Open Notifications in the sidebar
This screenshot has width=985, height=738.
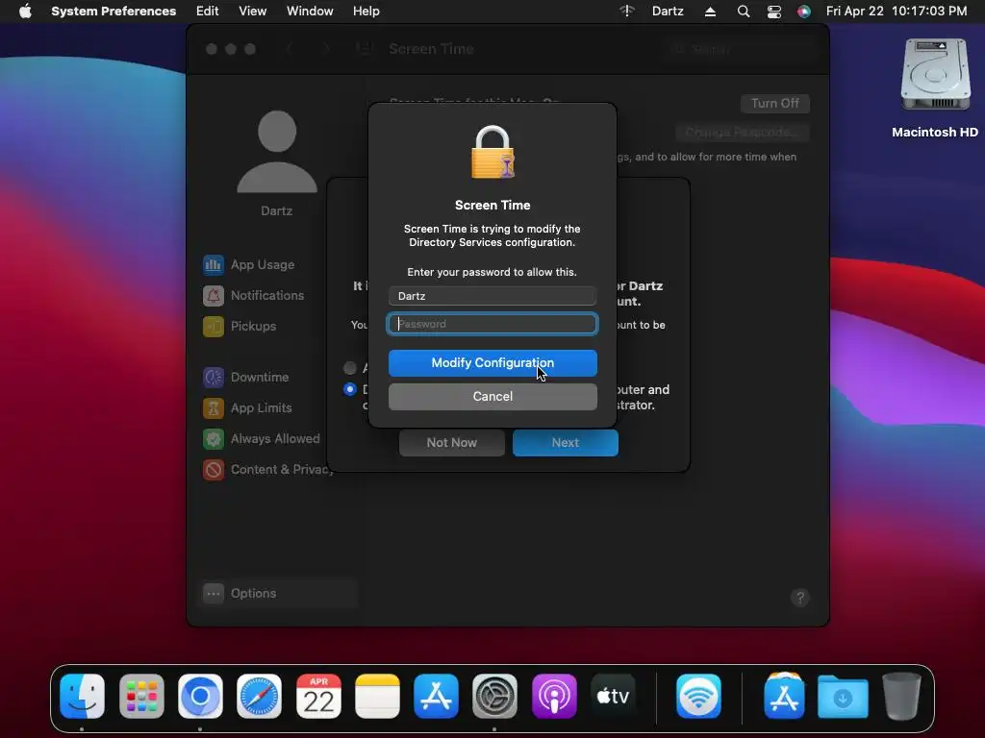click(x=254, y=295)
